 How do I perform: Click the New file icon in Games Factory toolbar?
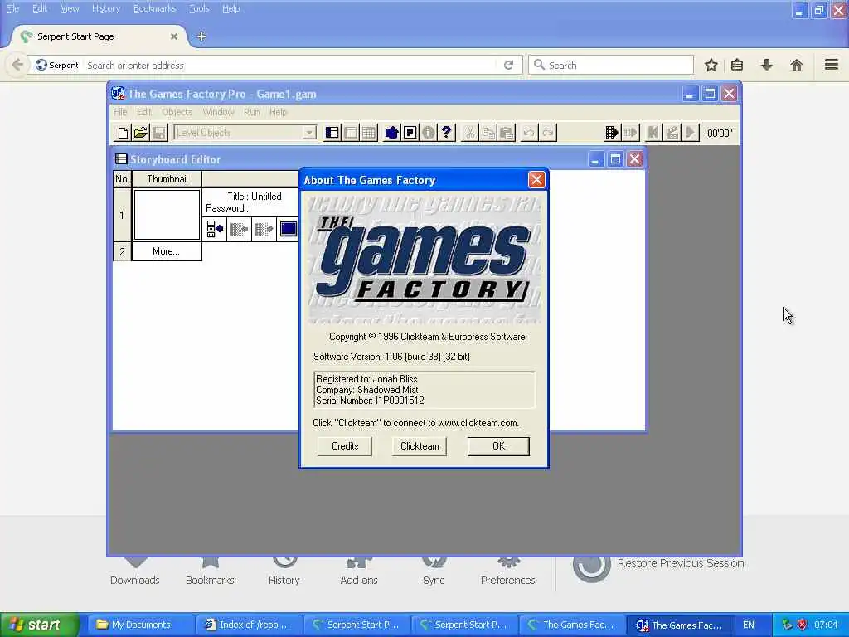point(123,133)
